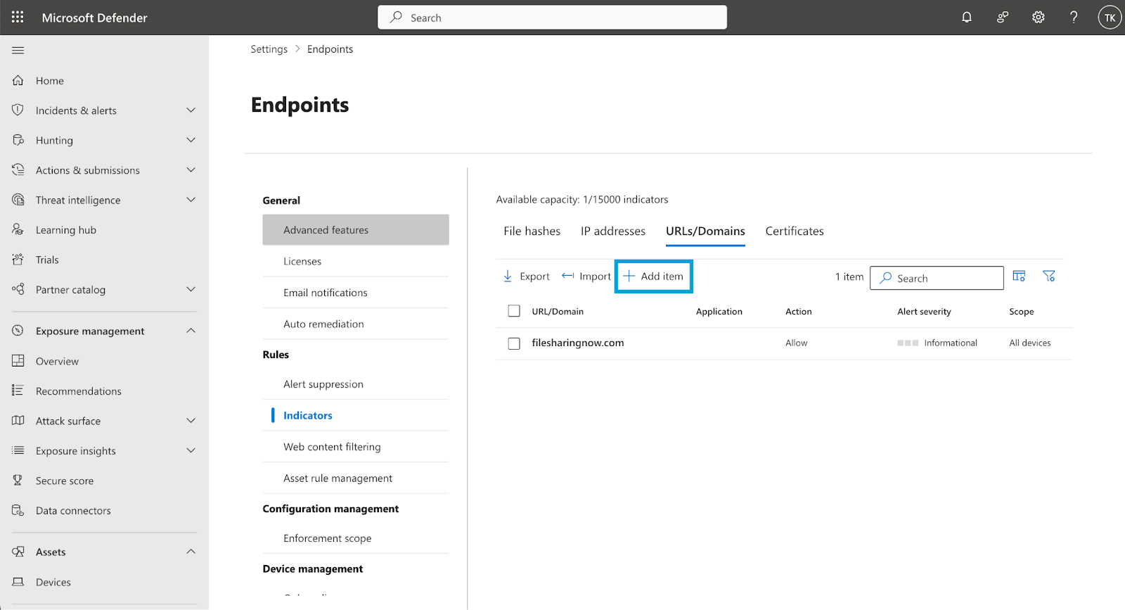Expand Partner catalog chevron
1125x610 pixels.
pos(191,289)
